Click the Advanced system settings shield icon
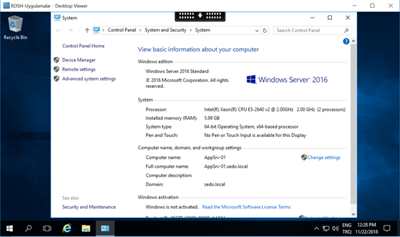Viewport: 400px width, 237px height. (56, 79)
